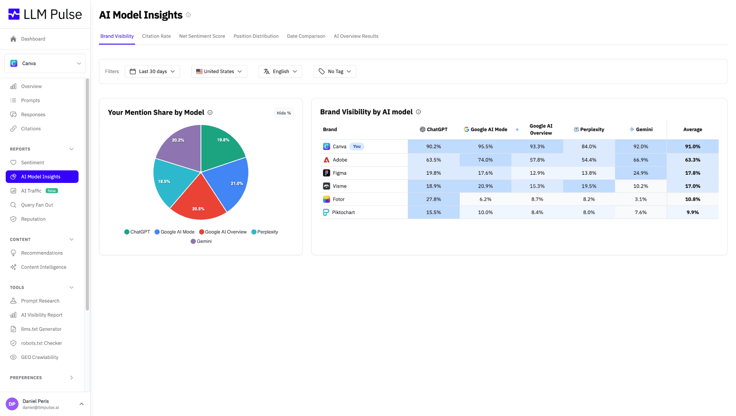Open Dashboard via the home icon
Image resolution: width=736 pixels, height=416 pixels.
click(x=13, y=39)
